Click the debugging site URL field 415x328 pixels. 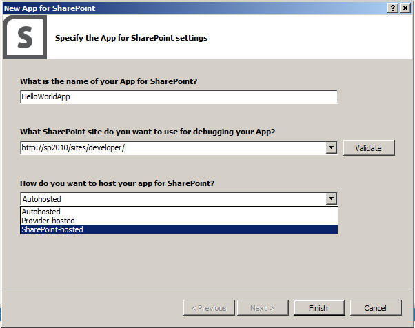tap(173, 147)
